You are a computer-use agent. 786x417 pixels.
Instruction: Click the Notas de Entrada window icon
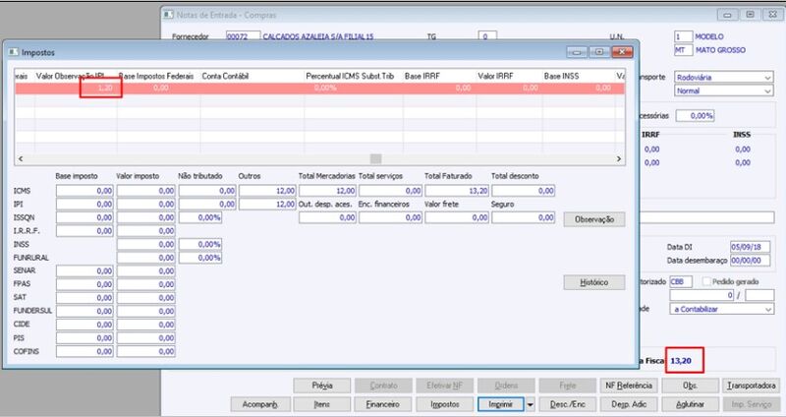point(168,15)
